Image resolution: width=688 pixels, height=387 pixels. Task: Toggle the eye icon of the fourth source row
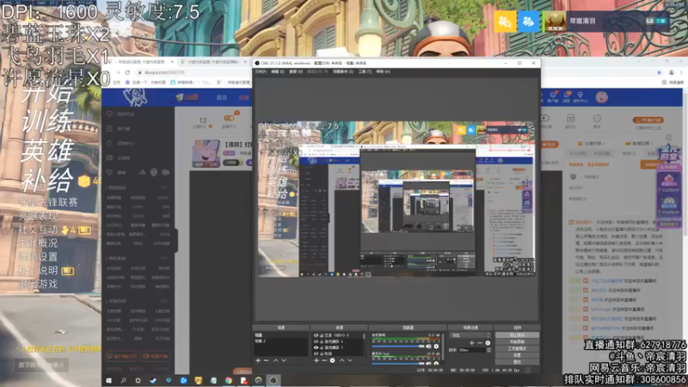pyautogui.click(x=316, y=353)
